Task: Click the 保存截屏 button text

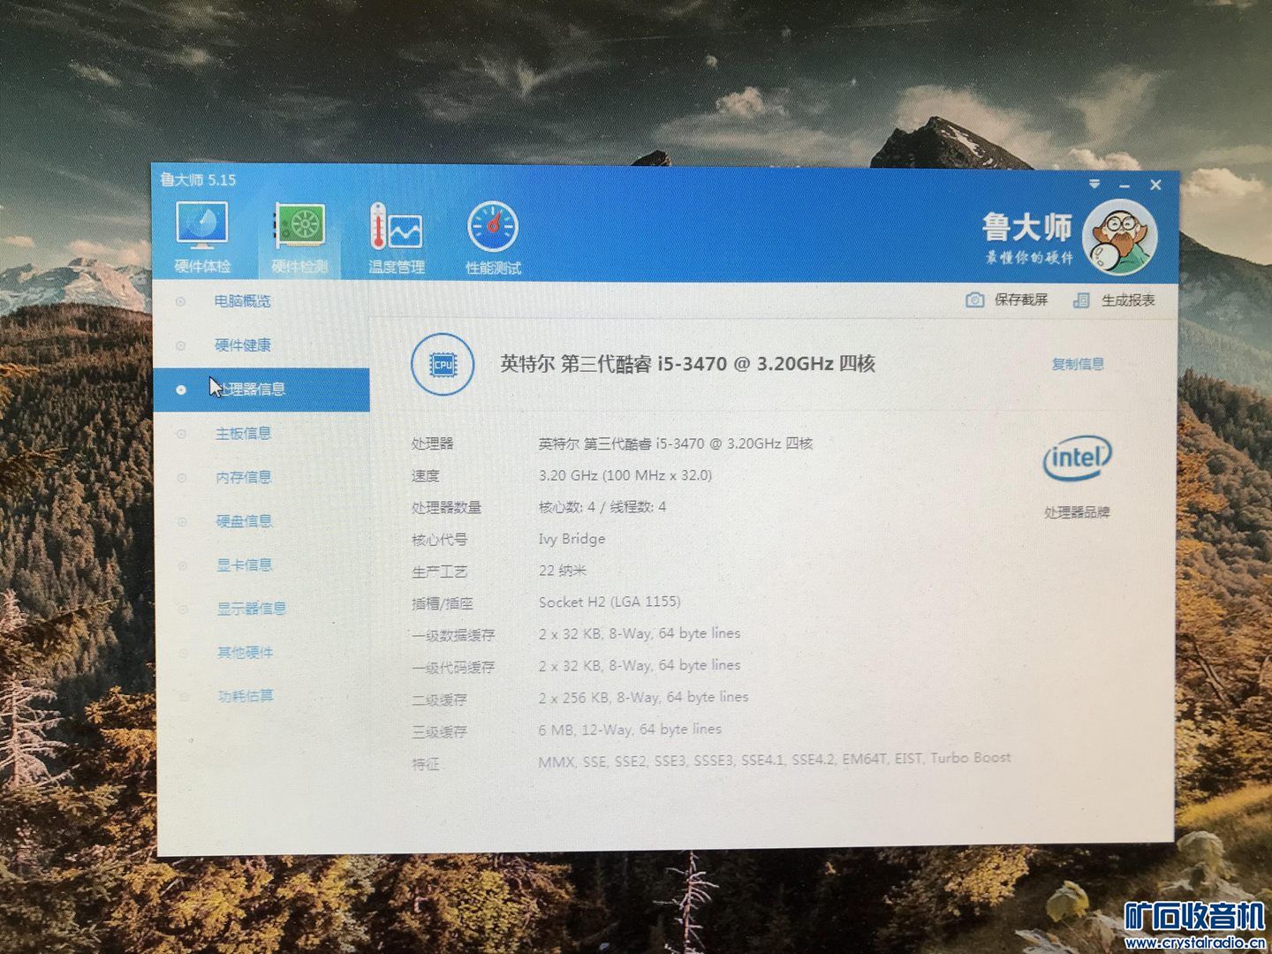Action: [1021, 300]
